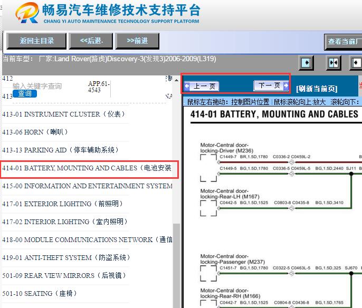The width and height of the screenshot is (362, 308).
Task: Click the SJ11 splice junction dot
Action: click(x=351, y=174)
